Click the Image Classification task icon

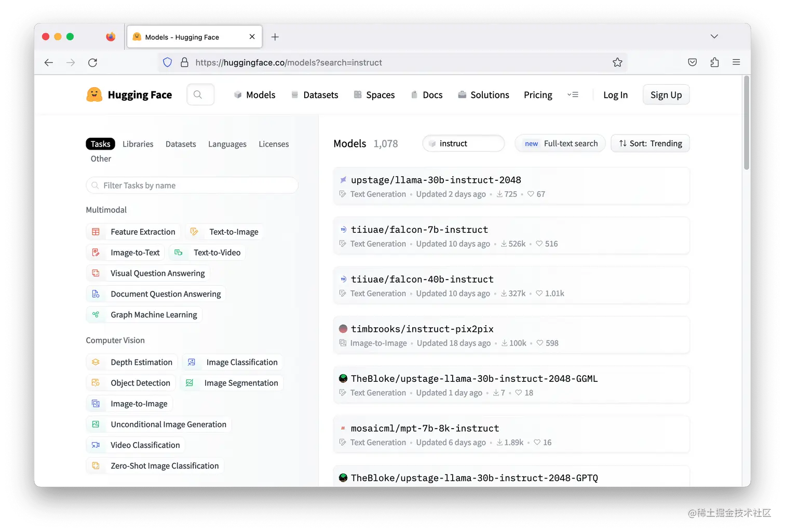tap(192, 362)
